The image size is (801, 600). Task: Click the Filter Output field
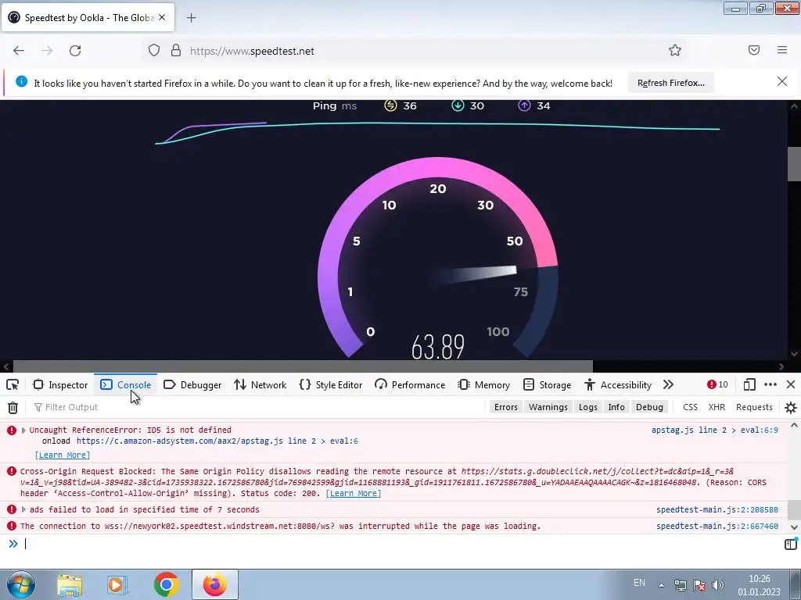pos(256,407)
